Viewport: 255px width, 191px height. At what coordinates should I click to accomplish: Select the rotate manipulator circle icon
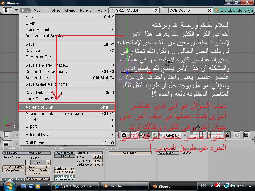point(155,135)
